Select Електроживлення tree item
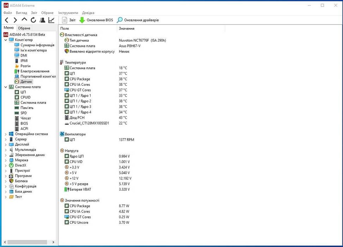The image size is (343, 247). coord(35,71)
